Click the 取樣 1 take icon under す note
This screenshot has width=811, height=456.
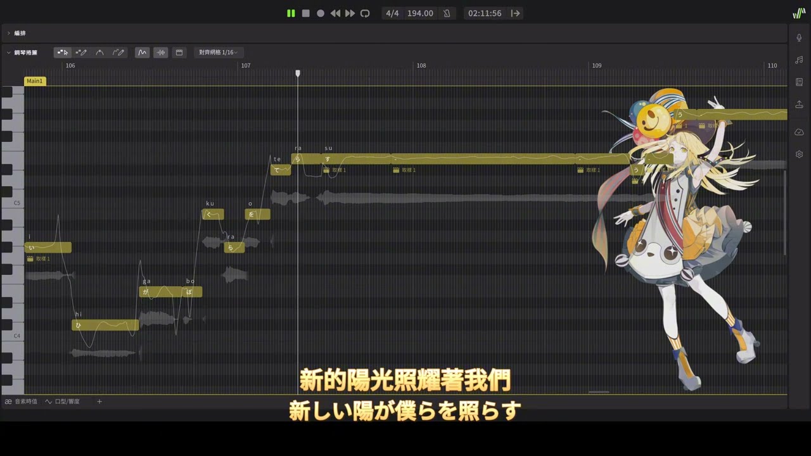pos(326,170)
